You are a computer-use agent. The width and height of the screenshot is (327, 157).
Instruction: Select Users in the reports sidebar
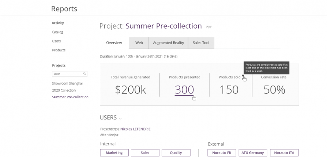point(56,41)
